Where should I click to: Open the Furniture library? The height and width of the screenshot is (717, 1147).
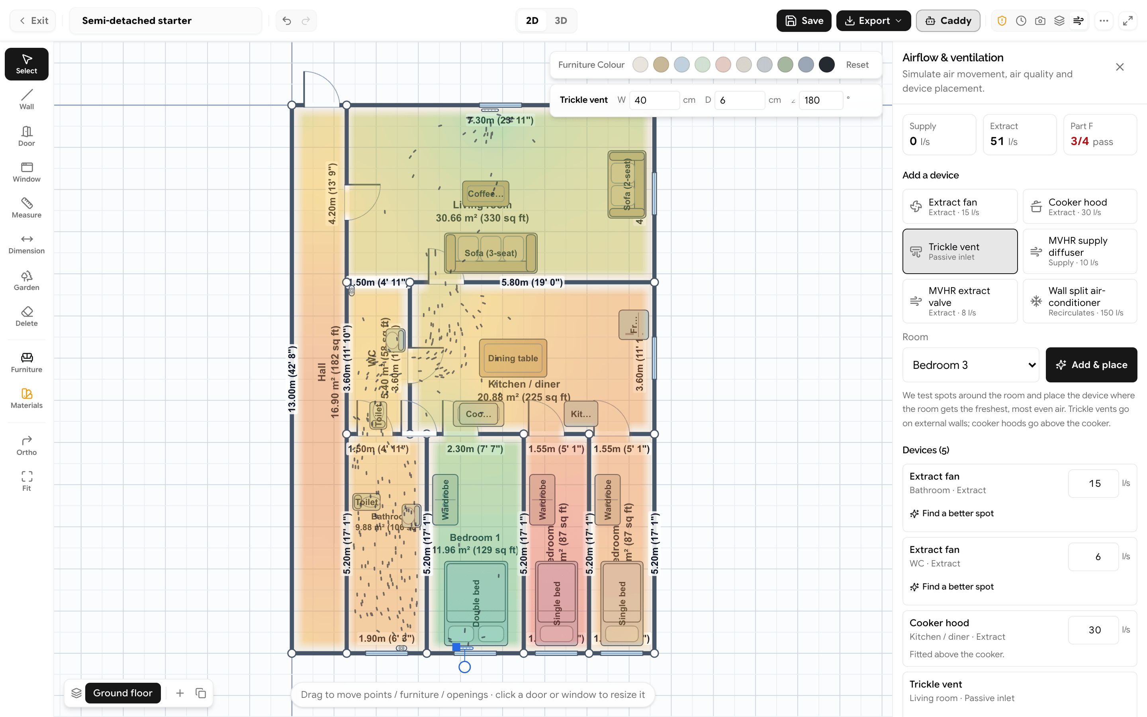(x=27, y=363)
